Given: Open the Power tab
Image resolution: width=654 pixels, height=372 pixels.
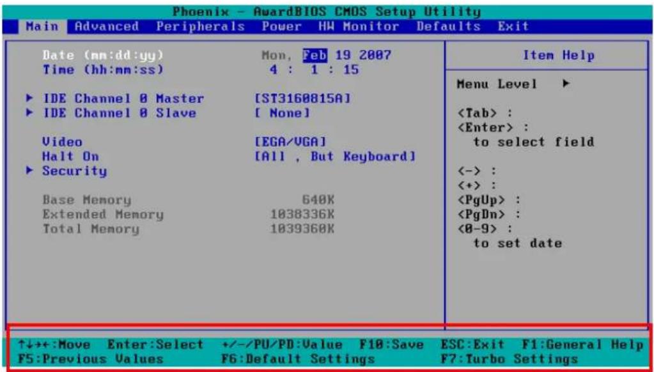Looking at the screenshot, I should pos(281,27).
